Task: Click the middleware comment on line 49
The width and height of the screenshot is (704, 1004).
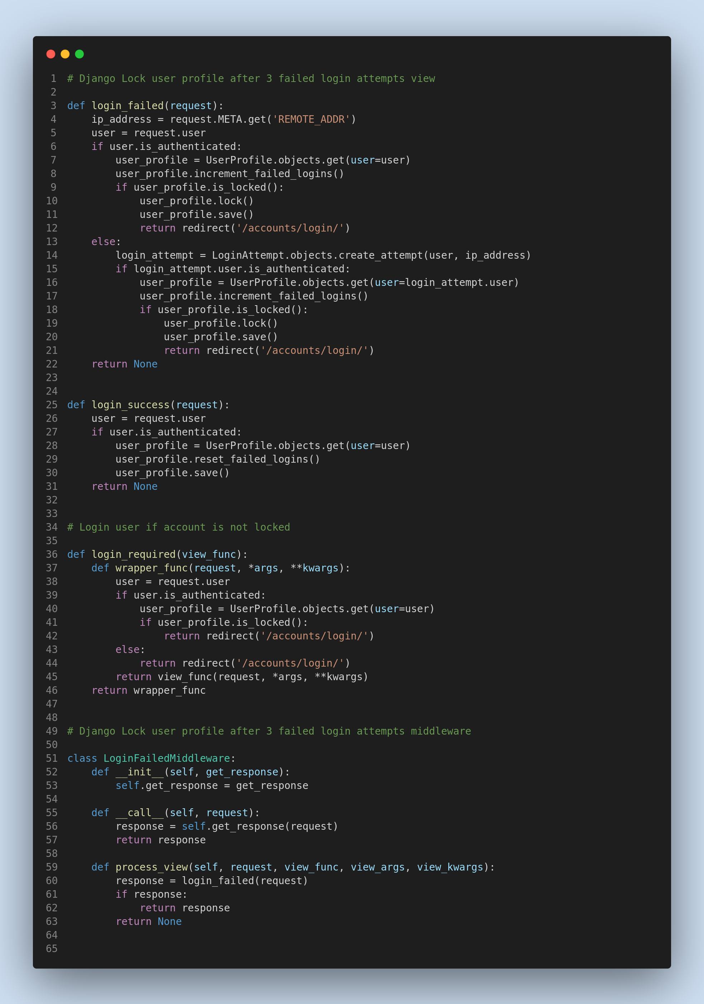Action: coord(269,731)
